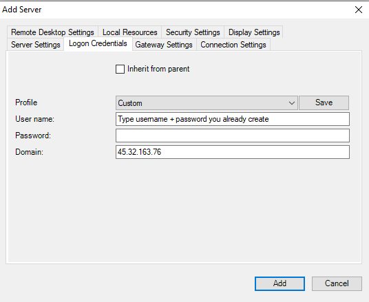The height and width of the screenshot is (302, 369).
Task: Select the Display Settings tab
Action: [254, 32]
